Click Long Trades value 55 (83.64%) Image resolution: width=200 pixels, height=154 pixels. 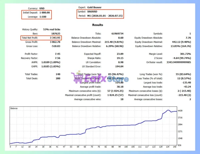coord(183,74)
